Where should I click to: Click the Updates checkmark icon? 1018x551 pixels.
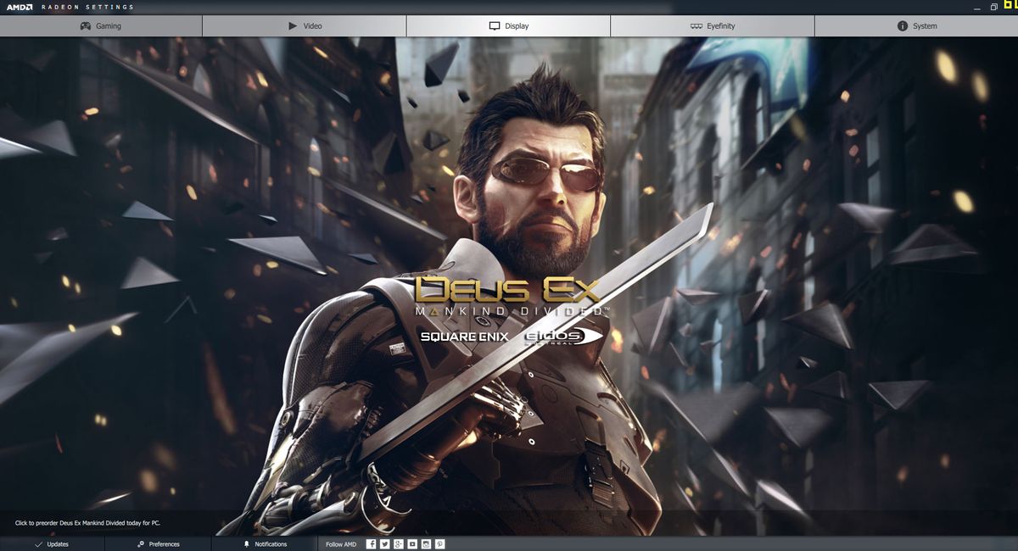click(38, 544)
